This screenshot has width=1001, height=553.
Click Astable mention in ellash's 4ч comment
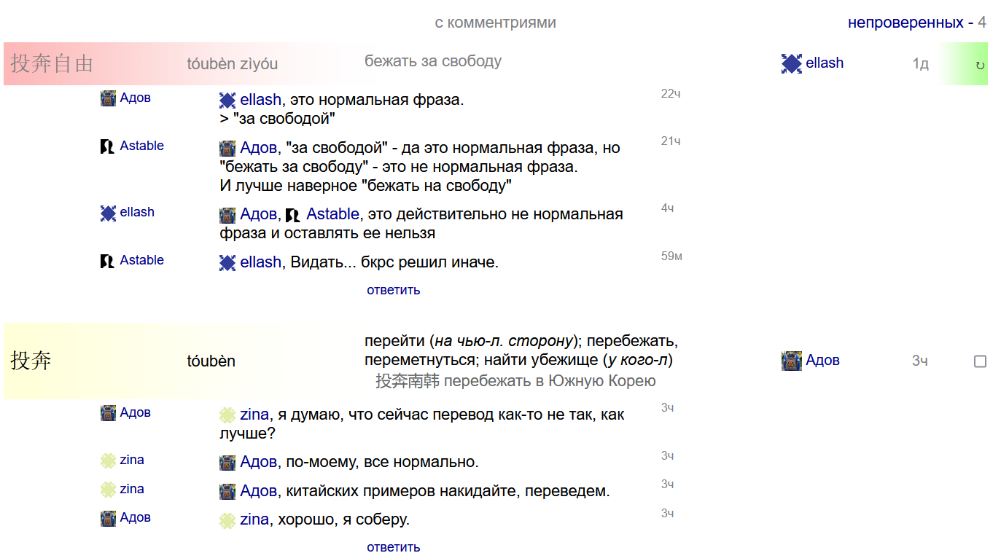(x=332, y=214)
